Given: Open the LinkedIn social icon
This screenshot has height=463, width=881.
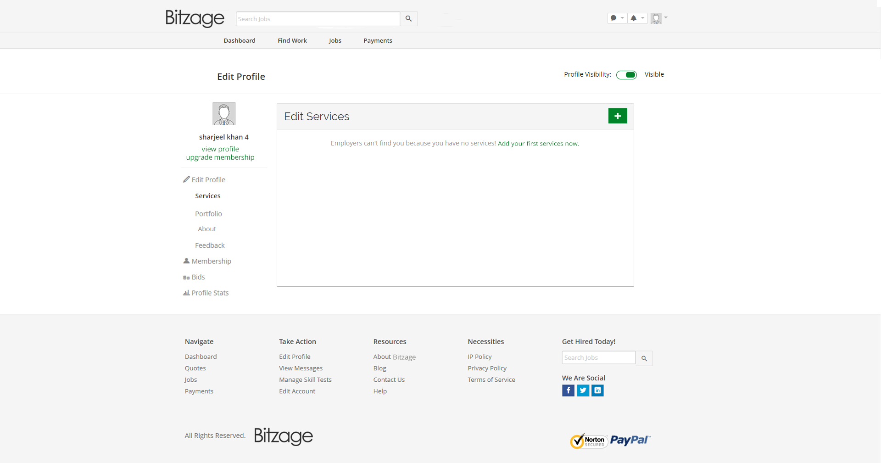Looking at the screenshot, I should click(597, 390).
